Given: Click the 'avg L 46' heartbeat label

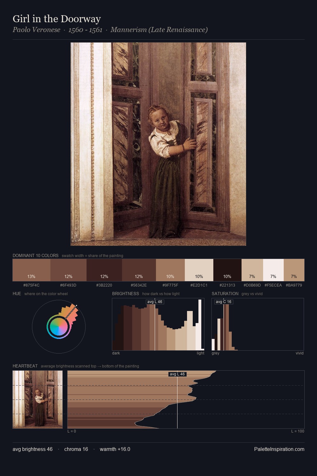Looking at the screenshot, I should coord(177,374).
